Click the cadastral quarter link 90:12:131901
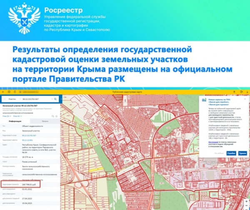Viewport: 250px width, 210px height. pos(27,140)
